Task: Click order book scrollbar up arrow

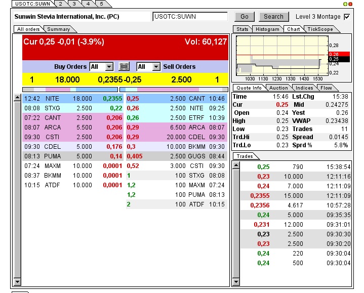Action: (17, 98)
